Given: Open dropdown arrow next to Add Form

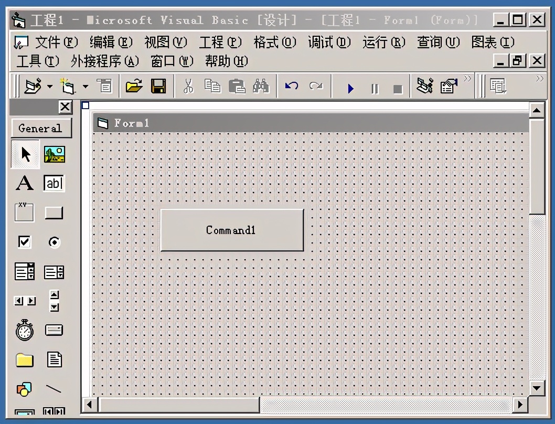Looking at the screenshot, I should (86, 86).
